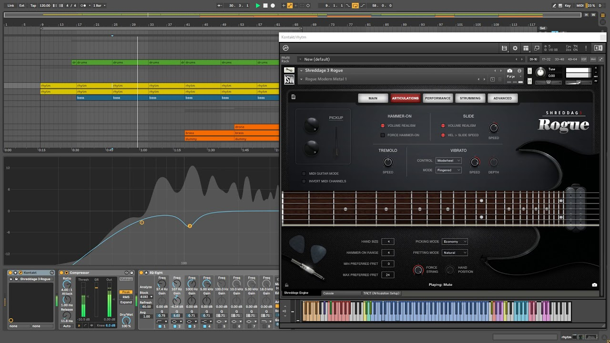The width and height of the screenshot is (610, 343).
Task: Click the Kontakt save disk icon
Action: tap(504, 48)
